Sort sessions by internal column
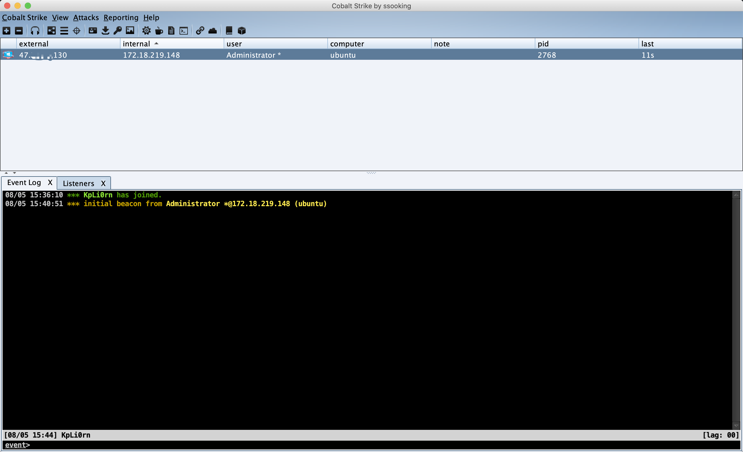This screenshot has width=743, height=452. coord(136,44)
